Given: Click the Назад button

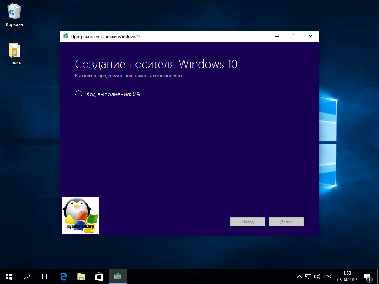Looking at the screenshot, I should tap(248, 222).
